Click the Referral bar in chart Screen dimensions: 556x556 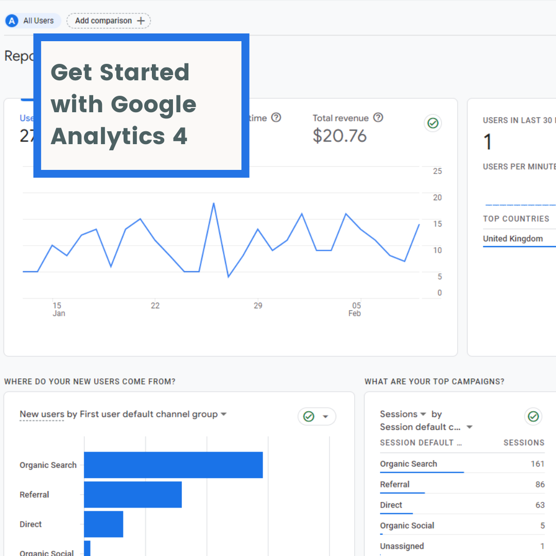(x=133, y=494)
